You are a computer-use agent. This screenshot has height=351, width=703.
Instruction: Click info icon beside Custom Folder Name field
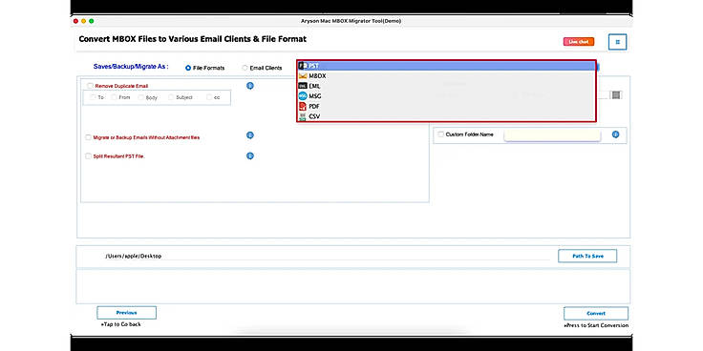coord(615,134)
